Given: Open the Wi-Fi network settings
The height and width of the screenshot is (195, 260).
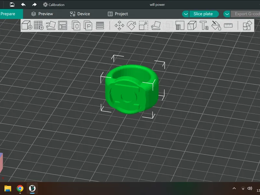Looking at the screenshot, I should click(x=243, y=188).
